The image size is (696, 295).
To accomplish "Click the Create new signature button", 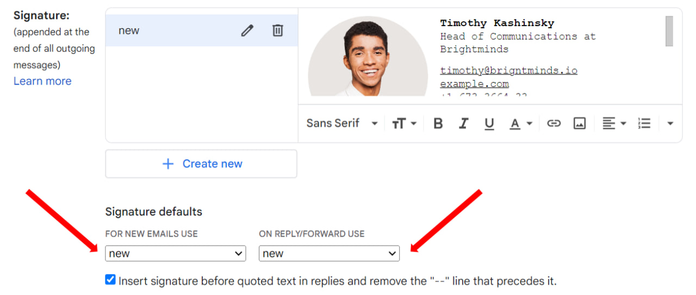I will point(201,164).
